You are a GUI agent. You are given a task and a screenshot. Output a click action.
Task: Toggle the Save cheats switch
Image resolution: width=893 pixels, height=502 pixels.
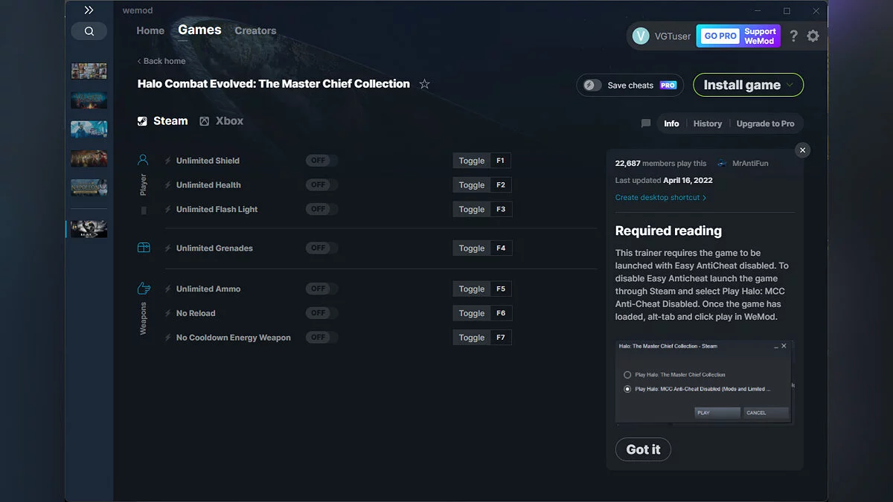click(592, 85)
